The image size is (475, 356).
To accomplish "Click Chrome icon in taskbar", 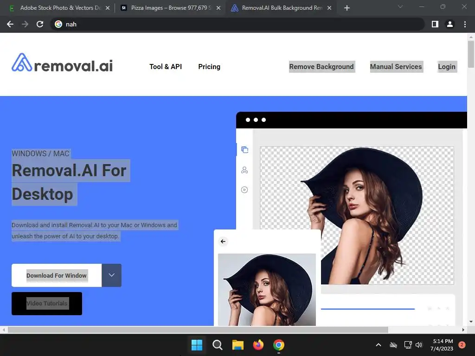I will click(x=279, y=345).
